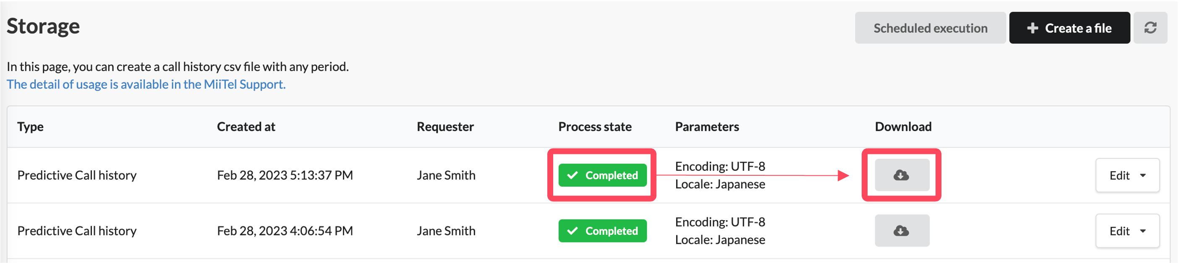Open the Edit dropdown for first row
1179x263 pixels.
pos(1127,176)
